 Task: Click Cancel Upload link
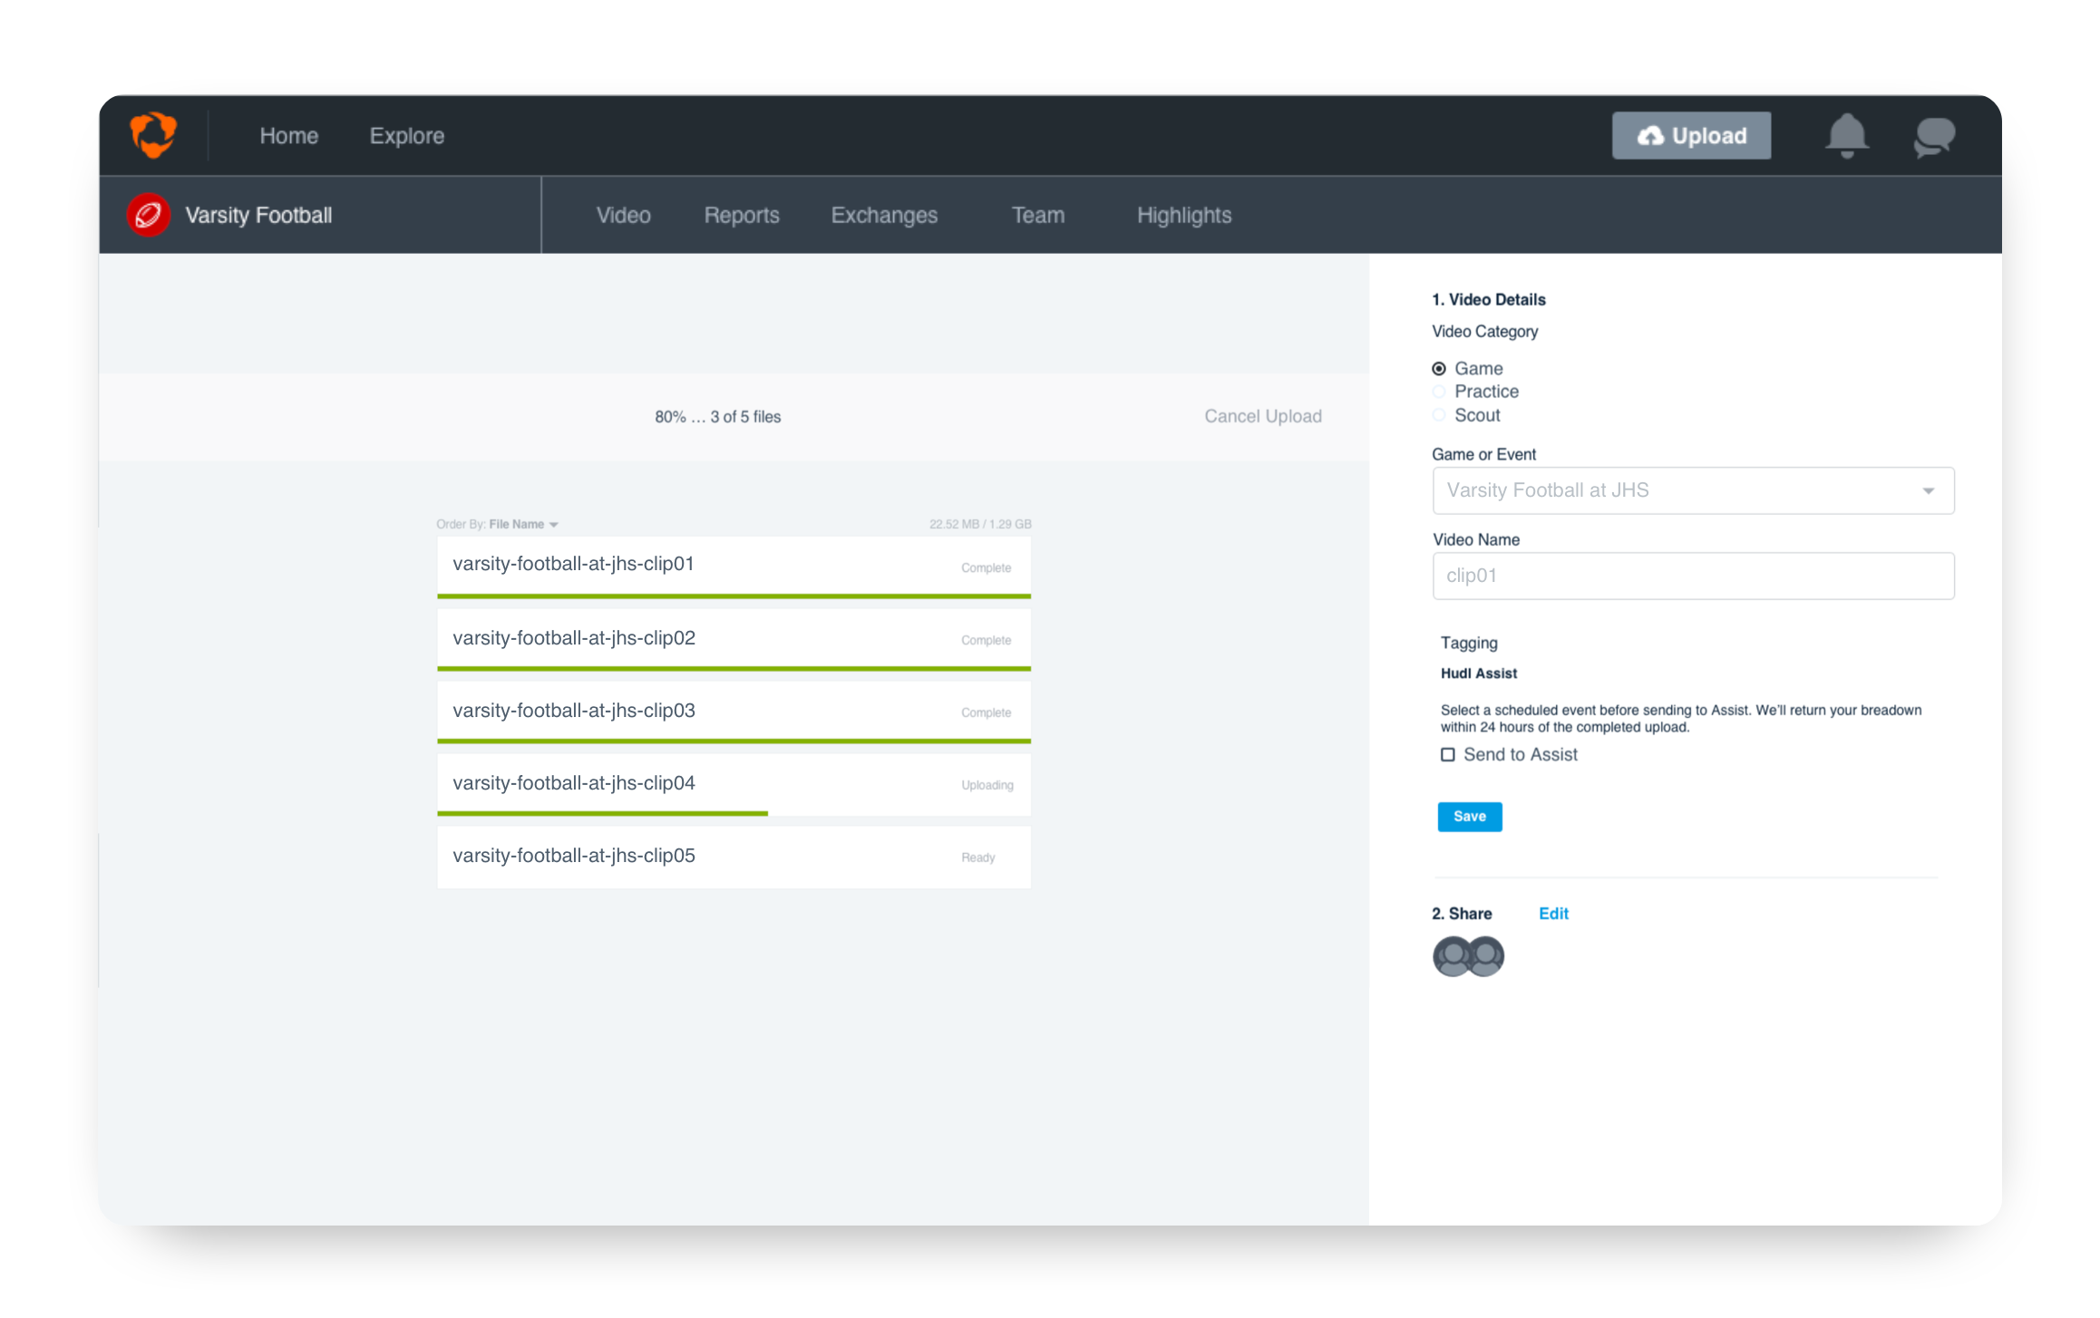(x=1262, y=416)
